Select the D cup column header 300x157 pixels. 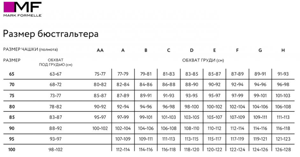point(192,50)
